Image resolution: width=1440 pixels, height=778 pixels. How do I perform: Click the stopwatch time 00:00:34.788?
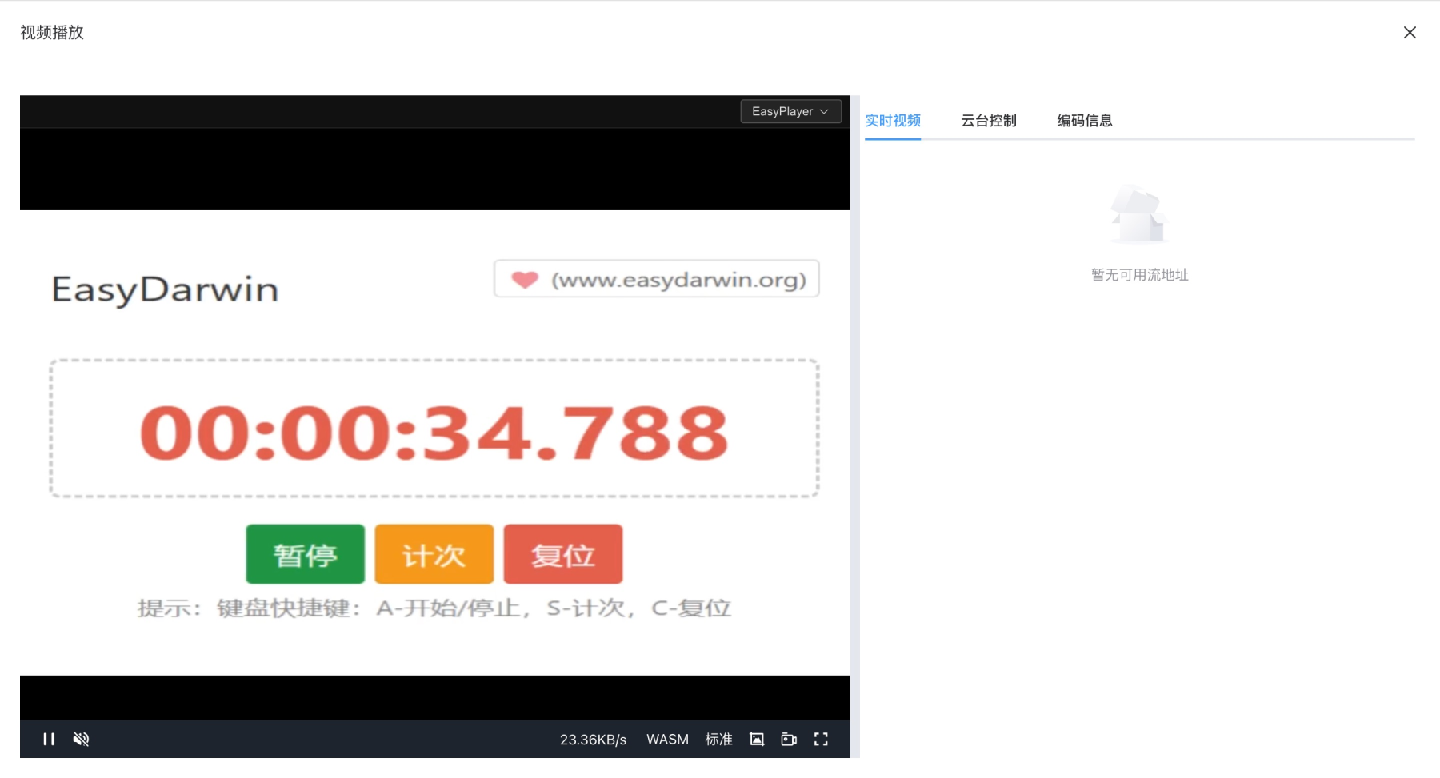tap(434, 433)
